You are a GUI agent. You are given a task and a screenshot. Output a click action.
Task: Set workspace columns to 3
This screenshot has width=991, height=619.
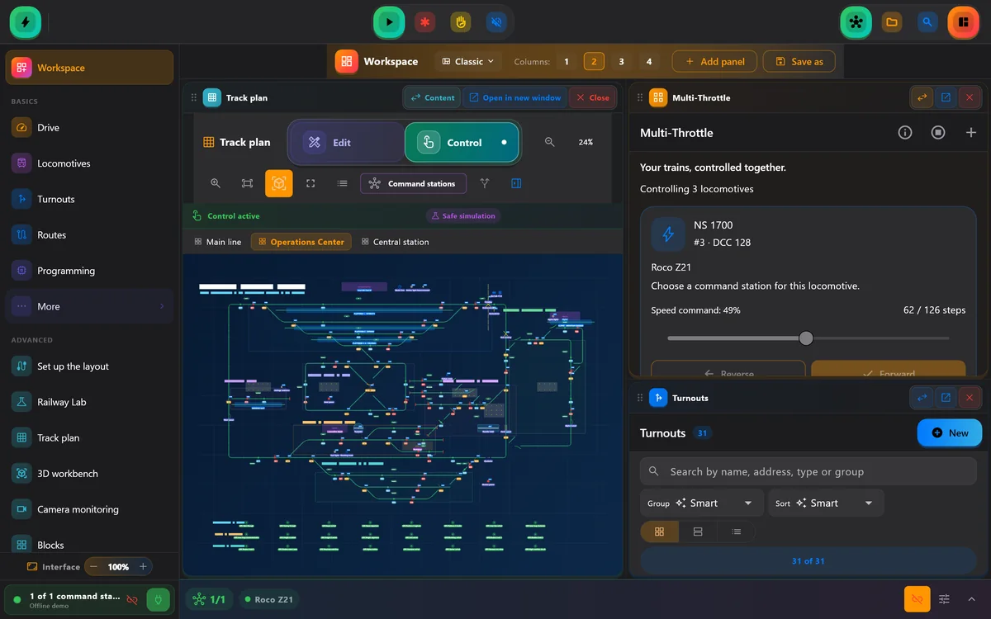coord(622,61)
